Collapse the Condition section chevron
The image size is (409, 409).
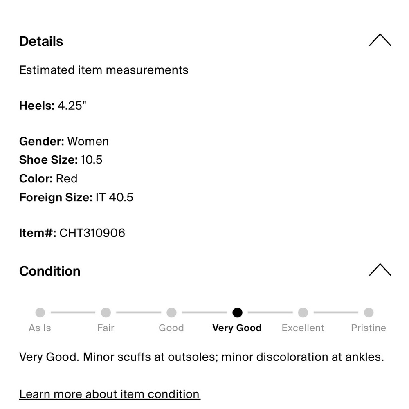[x=380, y=270]
